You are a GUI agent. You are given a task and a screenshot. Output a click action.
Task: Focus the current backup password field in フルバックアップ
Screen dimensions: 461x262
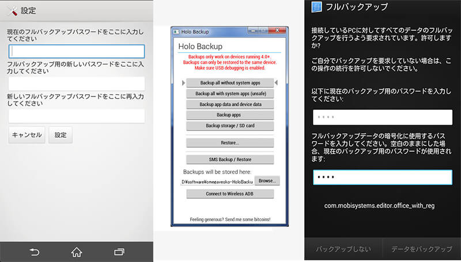click(383, 117)
